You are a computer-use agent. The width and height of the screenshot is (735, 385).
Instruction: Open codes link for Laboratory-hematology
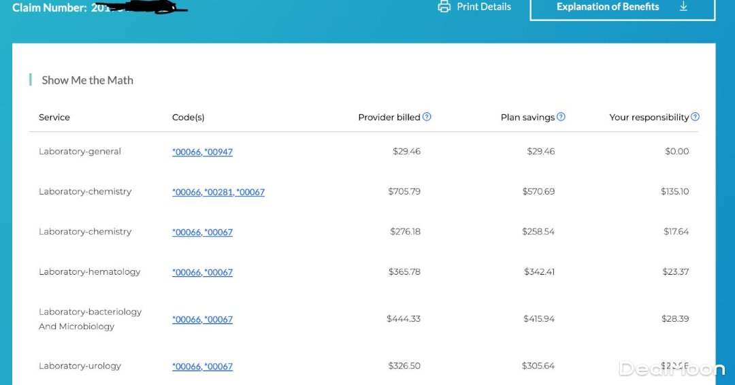click(202, 273)
